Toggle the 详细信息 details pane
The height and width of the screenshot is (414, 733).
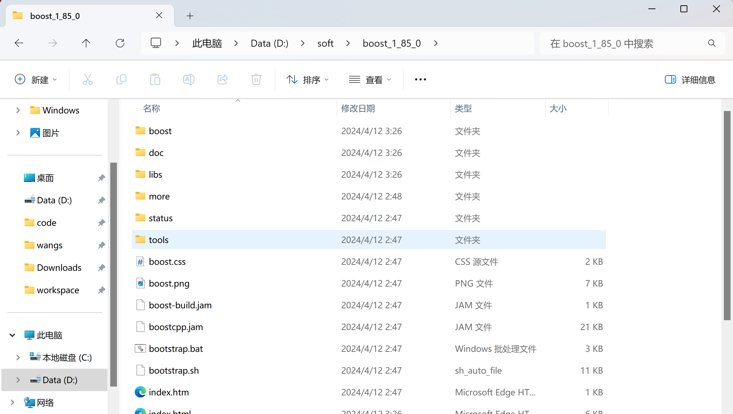[x=690, y=80]
